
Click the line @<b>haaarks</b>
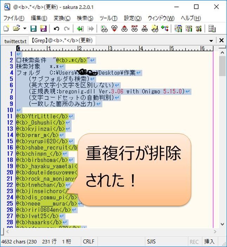tap(39, 222)
